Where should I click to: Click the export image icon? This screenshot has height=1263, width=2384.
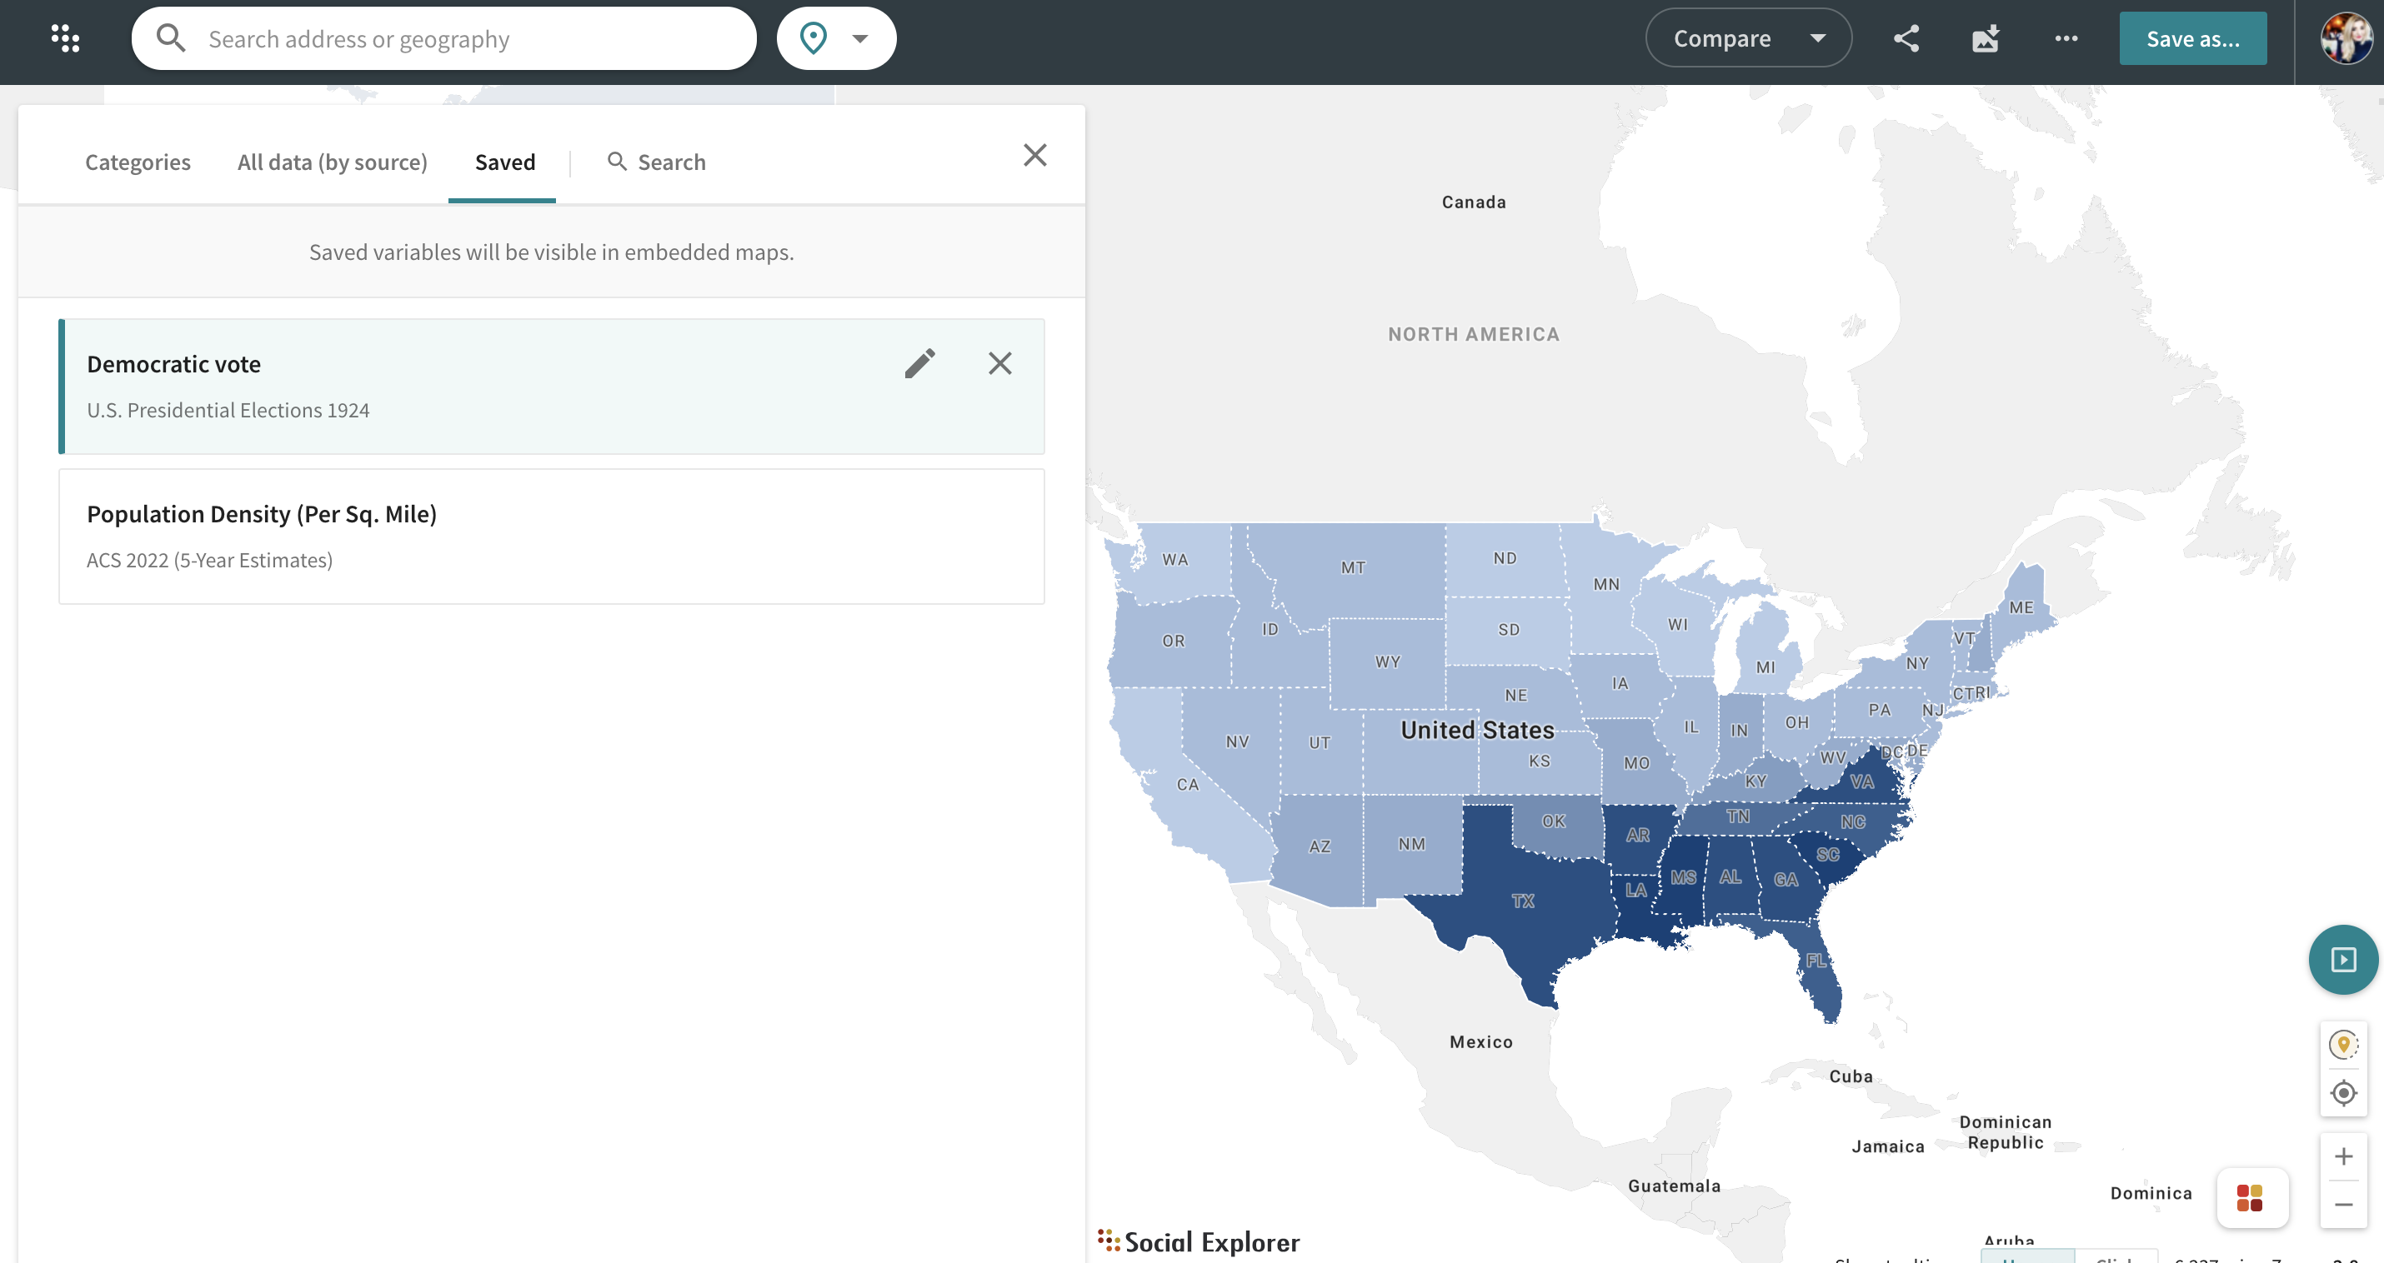1985,39
